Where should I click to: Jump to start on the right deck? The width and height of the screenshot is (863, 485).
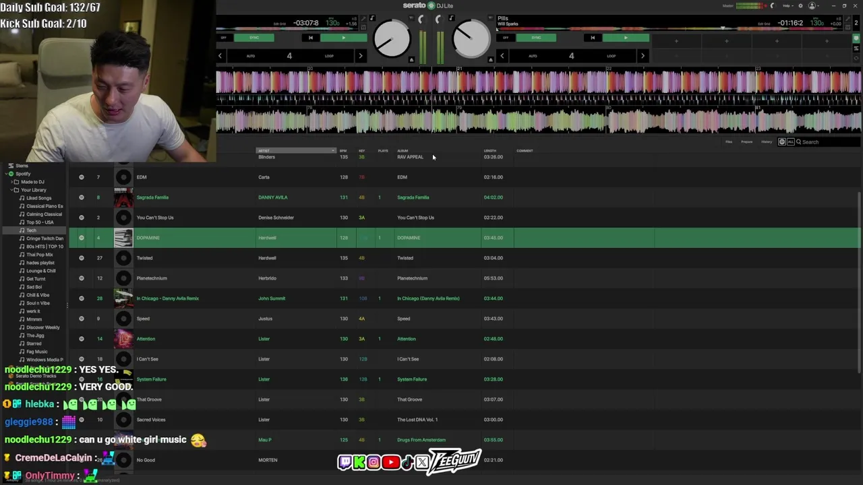click(x=592, y=38)
